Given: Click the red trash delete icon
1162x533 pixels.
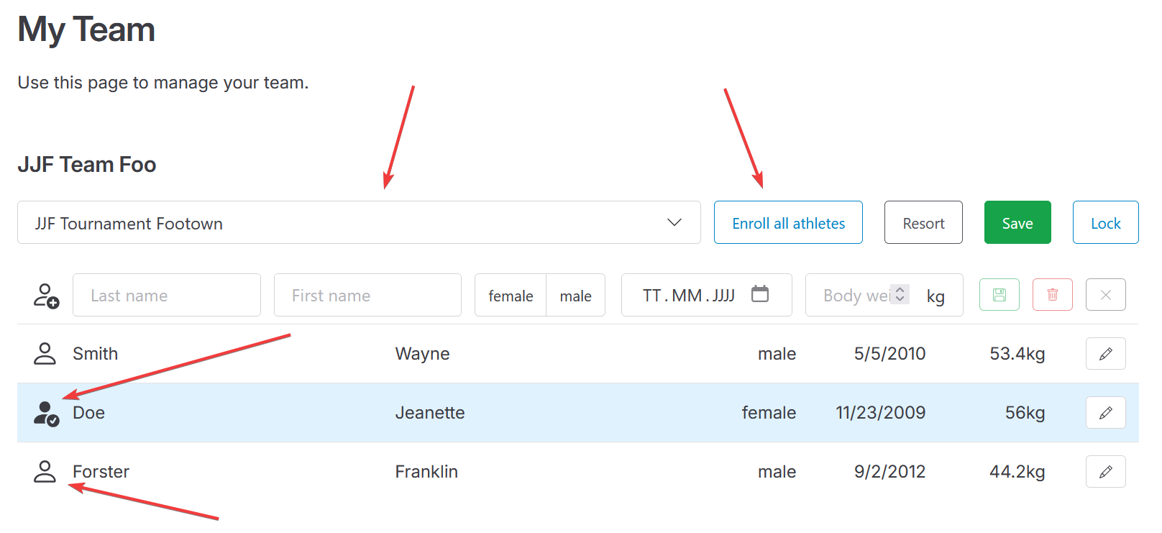Looking at the screenshot, I should (1052, 295).
